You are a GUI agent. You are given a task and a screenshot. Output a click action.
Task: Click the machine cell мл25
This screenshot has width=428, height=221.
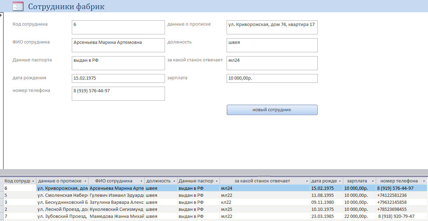[265, 209]
